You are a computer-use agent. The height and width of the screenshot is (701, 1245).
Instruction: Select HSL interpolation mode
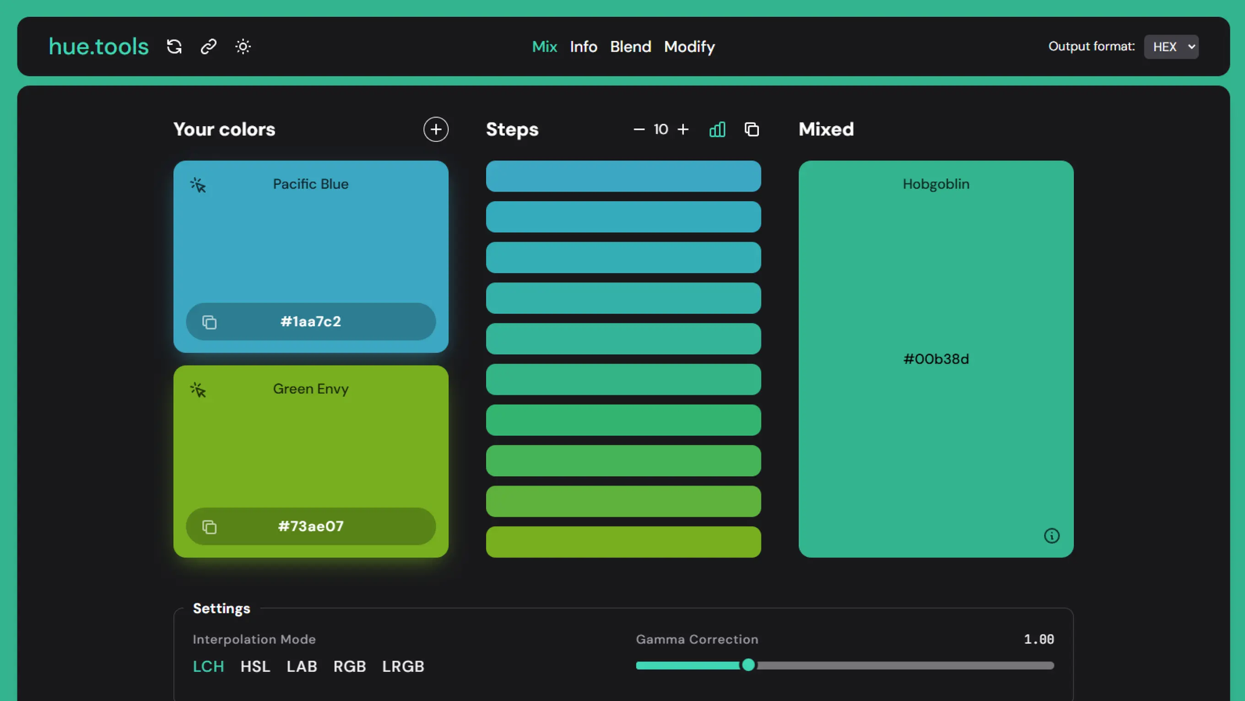tap(255, 666)
